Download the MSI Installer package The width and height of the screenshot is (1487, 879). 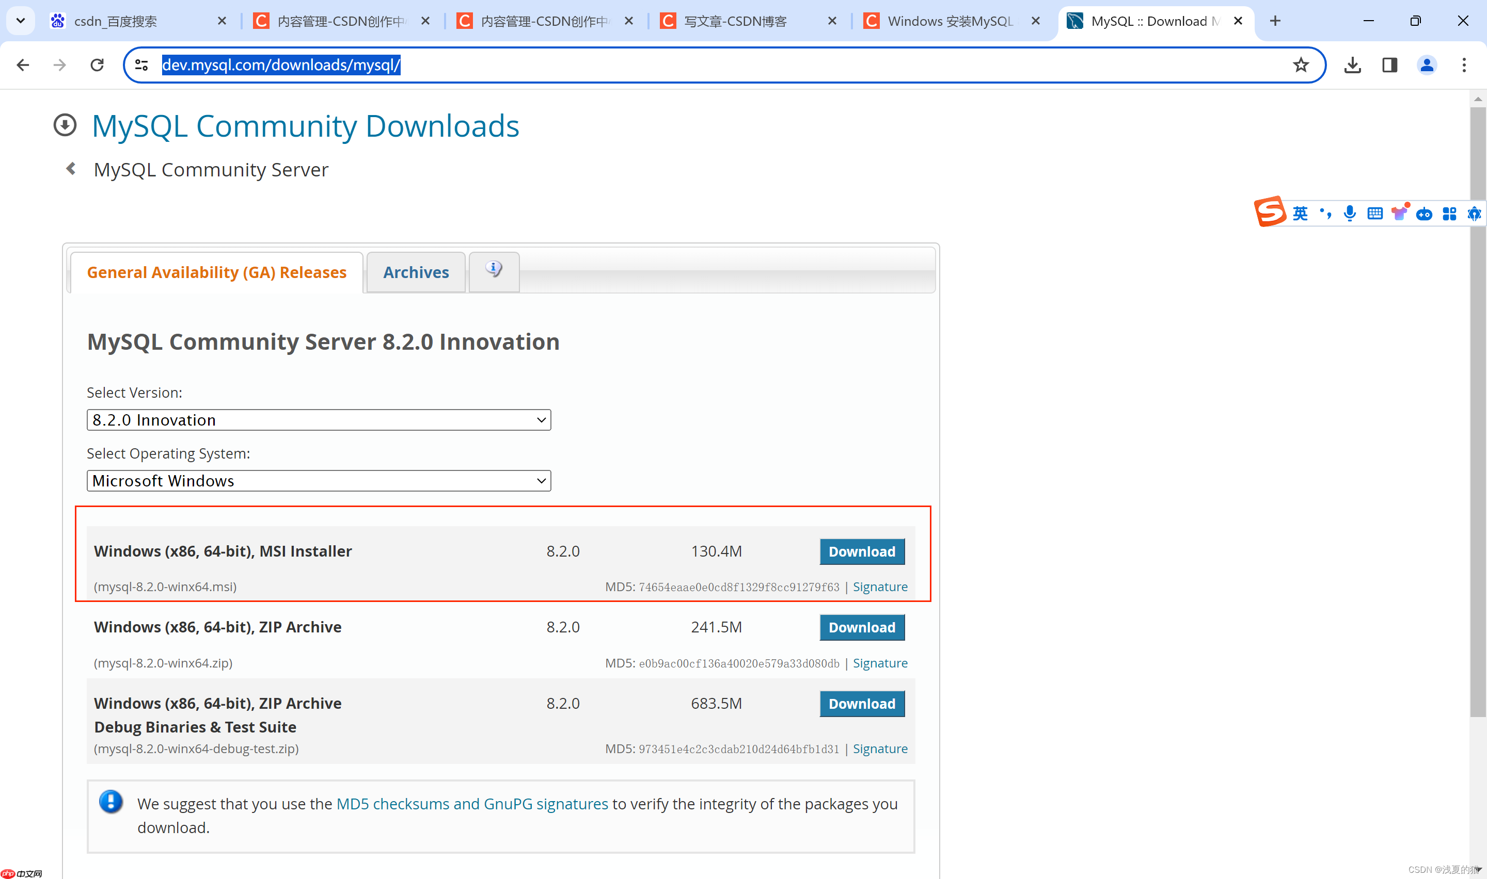point(862,551)
